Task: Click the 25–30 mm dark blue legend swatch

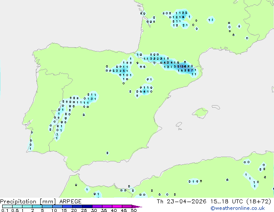Action: tap(87, 206)
